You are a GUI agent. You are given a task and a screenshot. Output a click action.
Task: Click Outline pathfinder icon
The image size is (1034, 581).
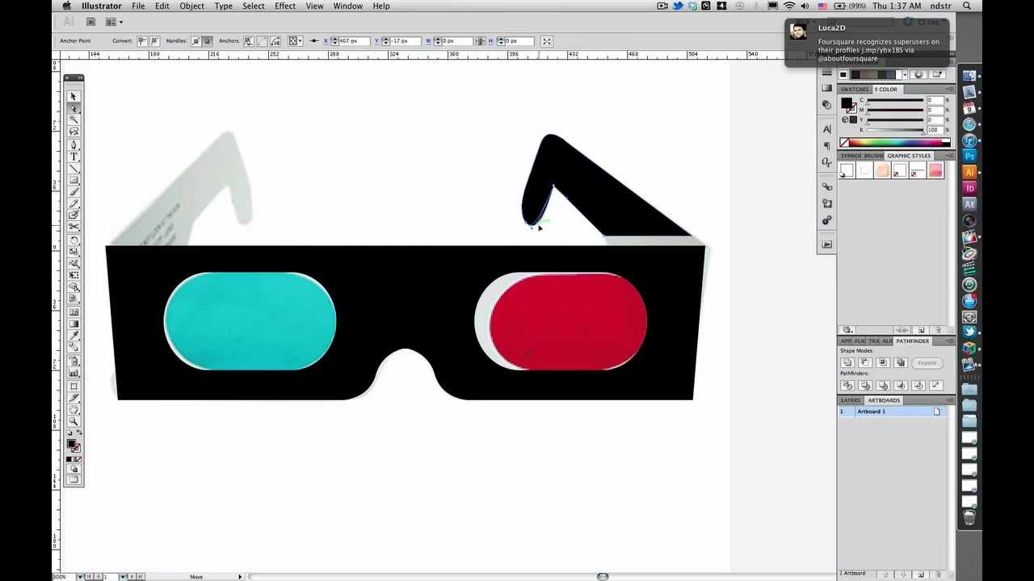[x=918, y=385]
